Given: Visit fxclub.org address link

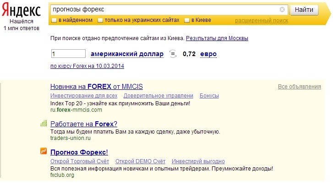Looking at the screenshot, I should [x=62, y=175].
